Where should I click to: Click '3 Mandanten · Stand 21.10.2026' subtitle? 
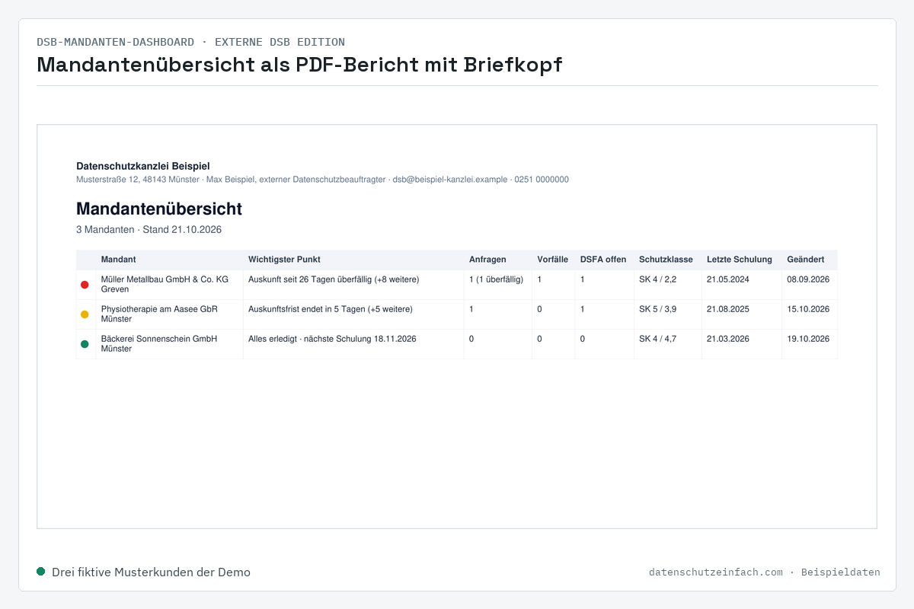tap(149, 229)
